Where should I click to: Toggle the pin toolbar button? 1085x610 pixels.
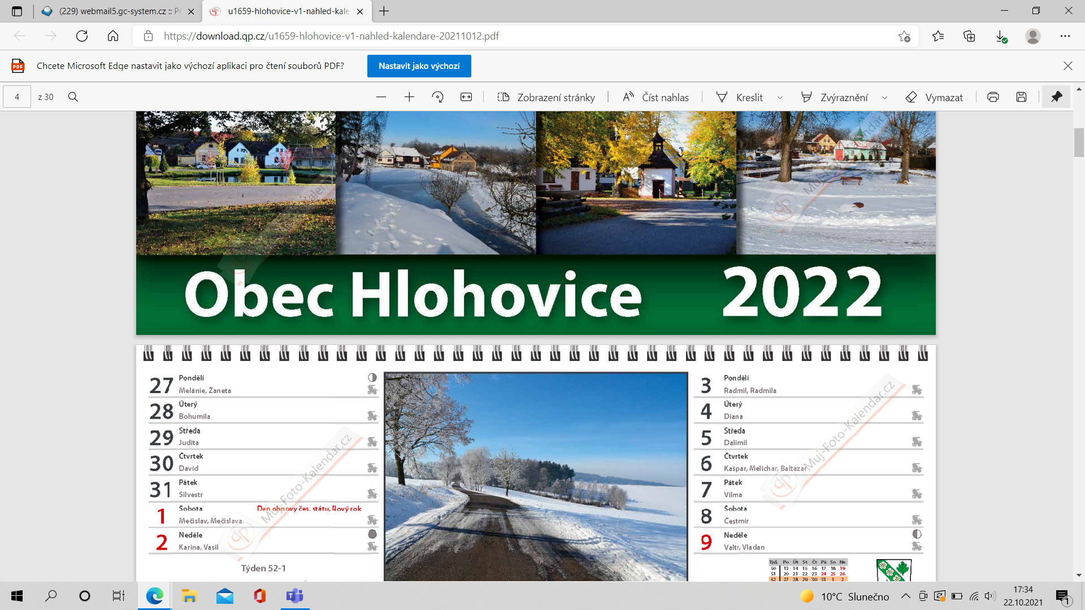(1056, 97)
